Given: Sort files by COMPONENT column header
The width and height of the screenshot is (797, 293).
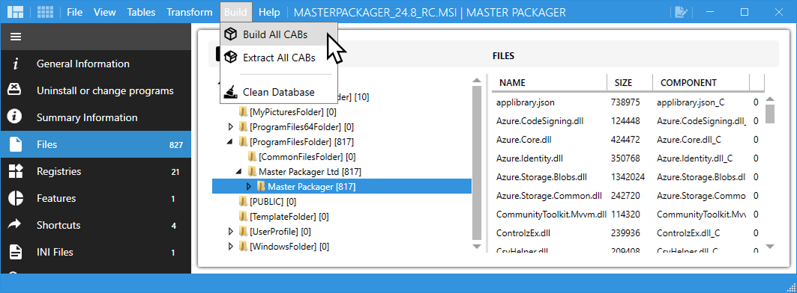Looking at the screenshot, I should [701, 83].
